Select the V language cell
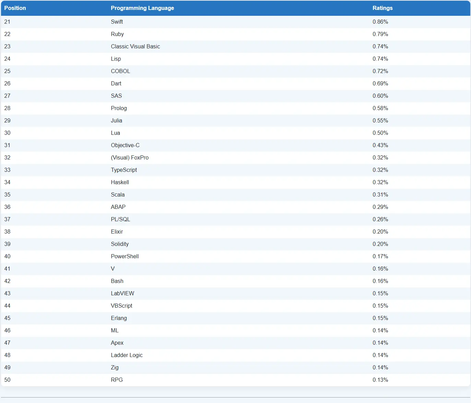Image resolution: width=471 pixels, height=403 pixels. (113, 269)
